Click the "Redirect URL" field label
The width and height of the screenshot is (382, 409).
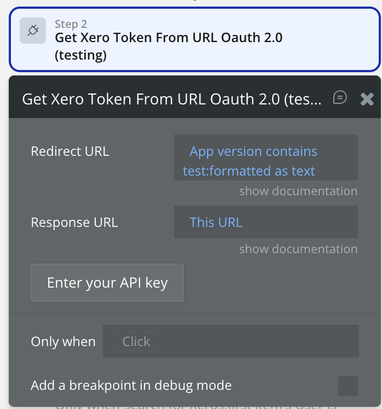[x=70, y=151]
